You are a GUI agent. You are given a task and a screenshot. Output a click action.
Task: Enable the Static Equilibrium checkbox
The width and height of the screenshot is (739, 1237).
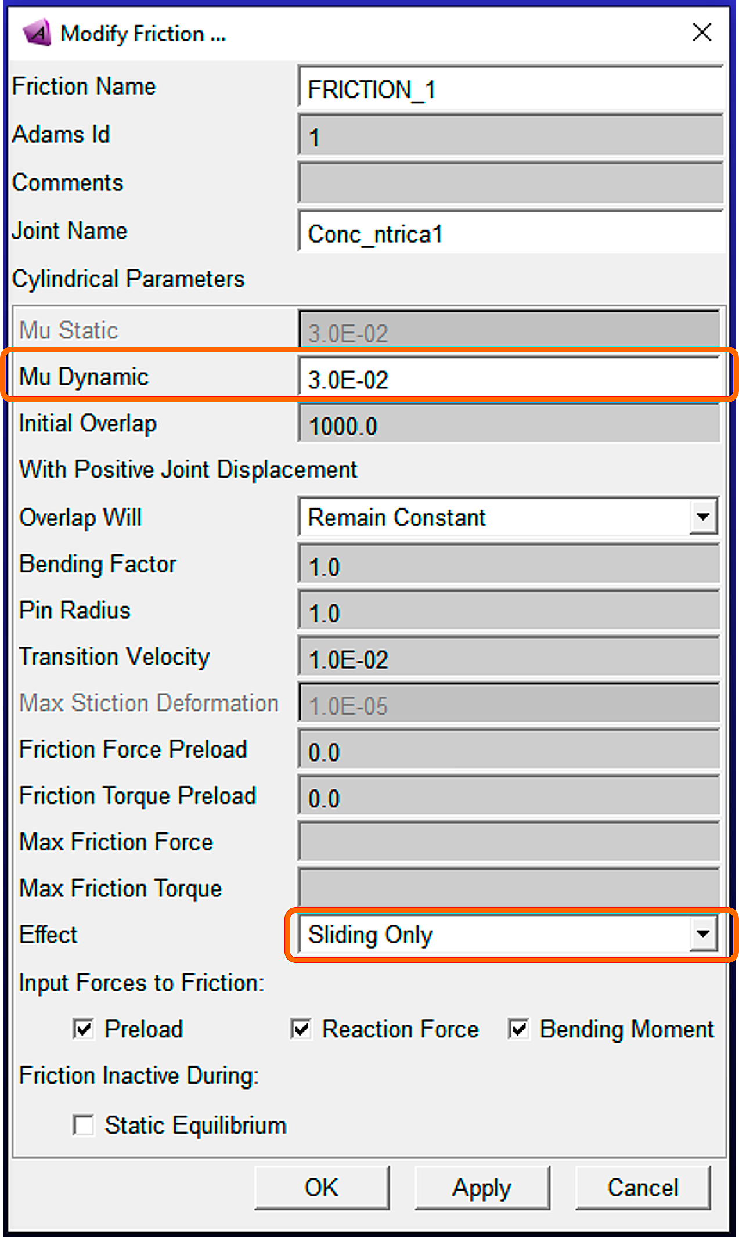pos(84,1125)
